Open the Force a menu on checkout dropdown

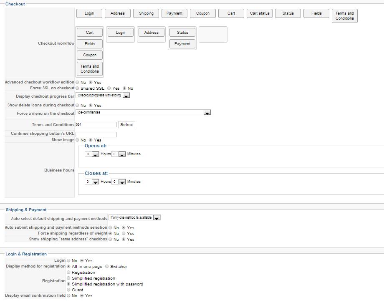tap(143, 112)
